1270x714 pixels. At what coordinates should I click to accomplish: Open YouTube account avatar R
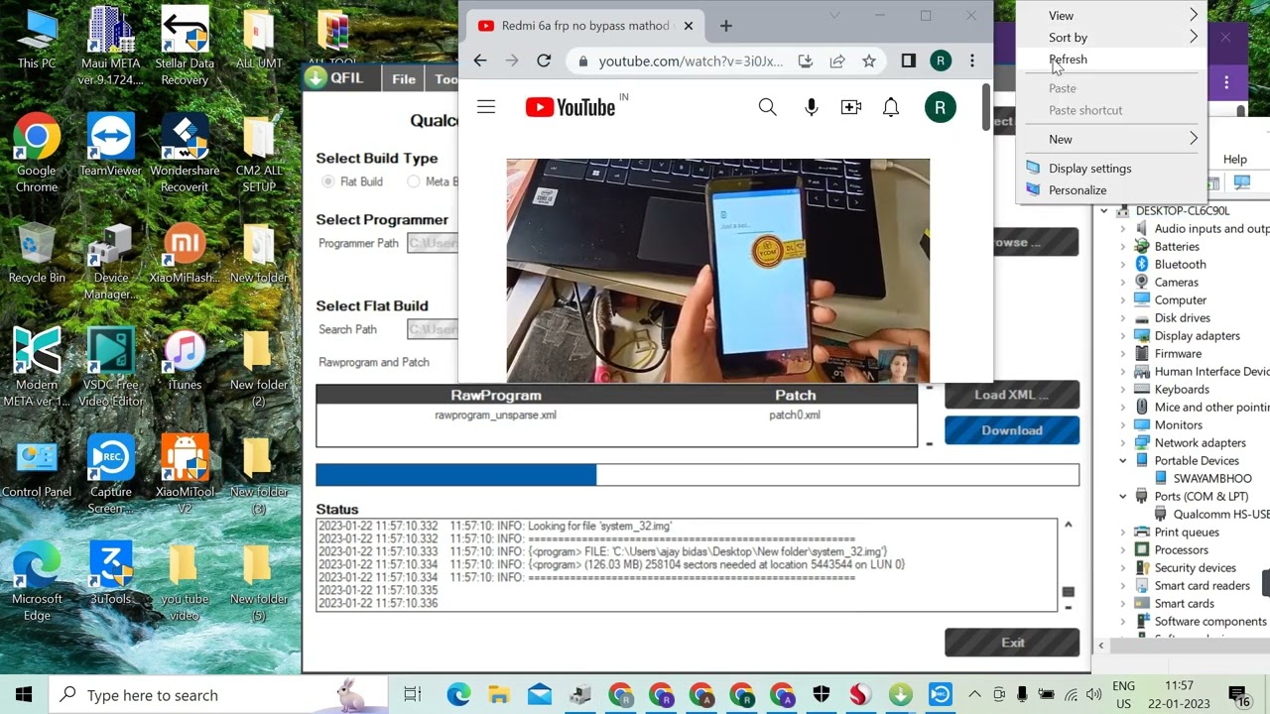coord(940,107)
